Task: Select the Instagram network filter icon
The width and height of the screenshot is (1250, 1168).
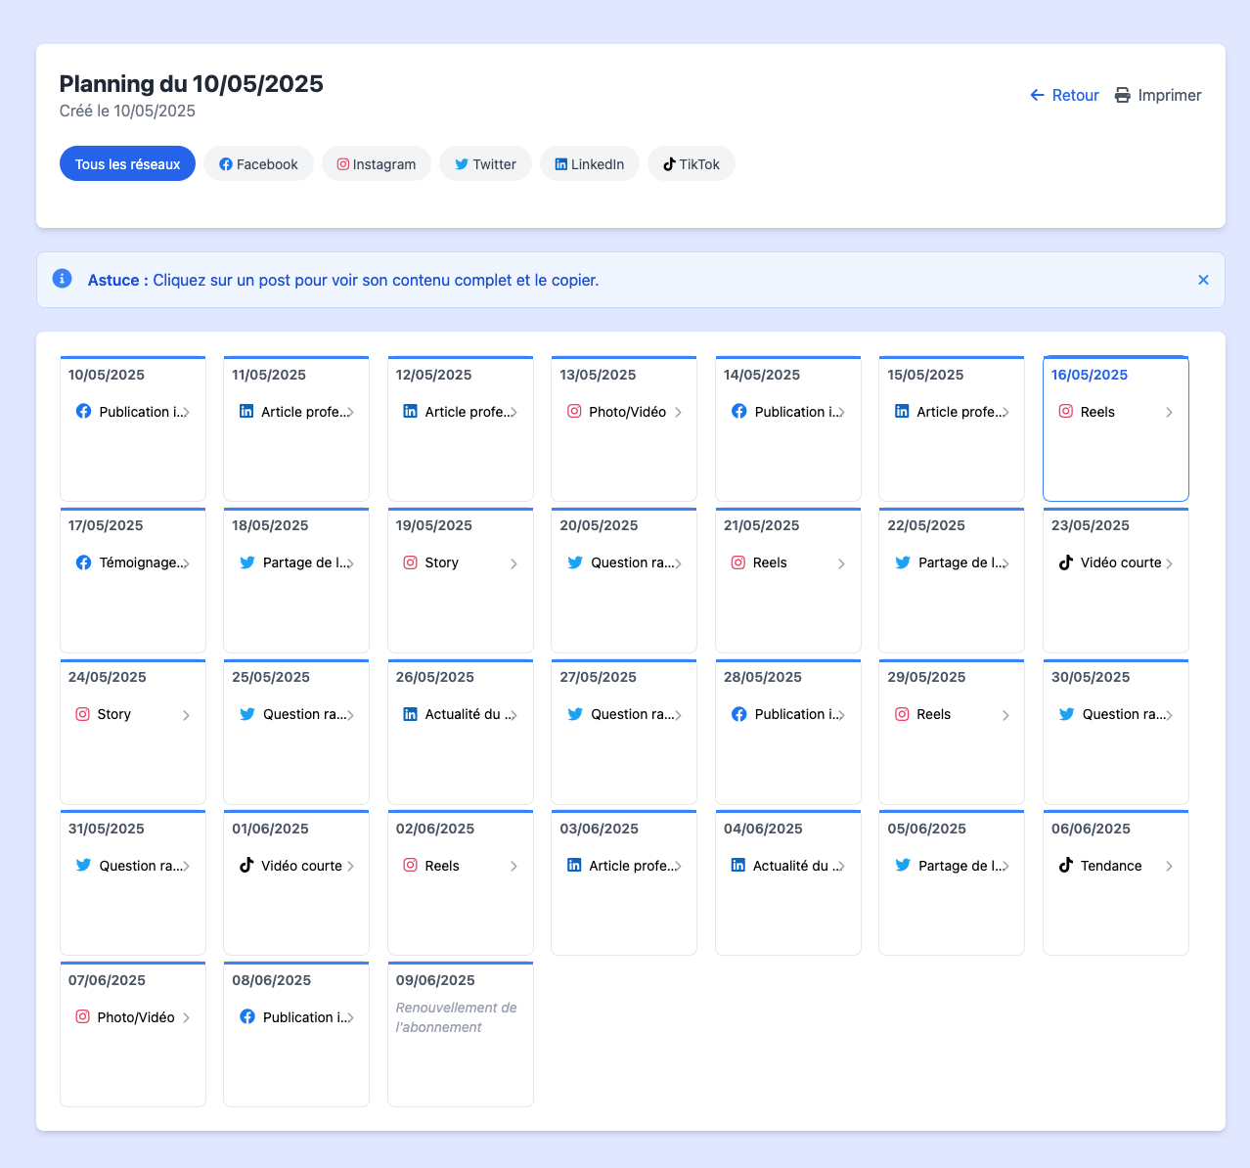Action: click(343, 163)
